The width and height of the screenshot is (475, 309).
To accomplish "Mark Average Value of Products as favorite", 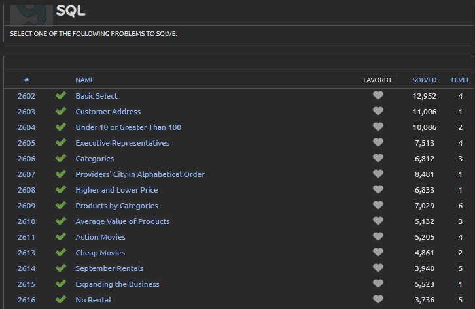I will (x=378, y=221).
